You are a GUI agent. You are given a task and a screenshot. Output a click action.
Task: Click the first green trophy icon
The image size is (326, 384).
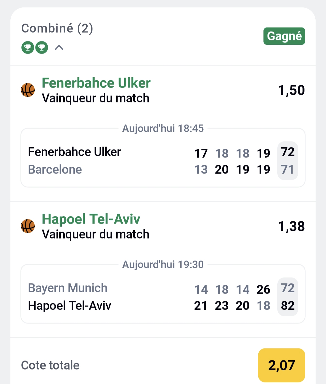point(28,48)
